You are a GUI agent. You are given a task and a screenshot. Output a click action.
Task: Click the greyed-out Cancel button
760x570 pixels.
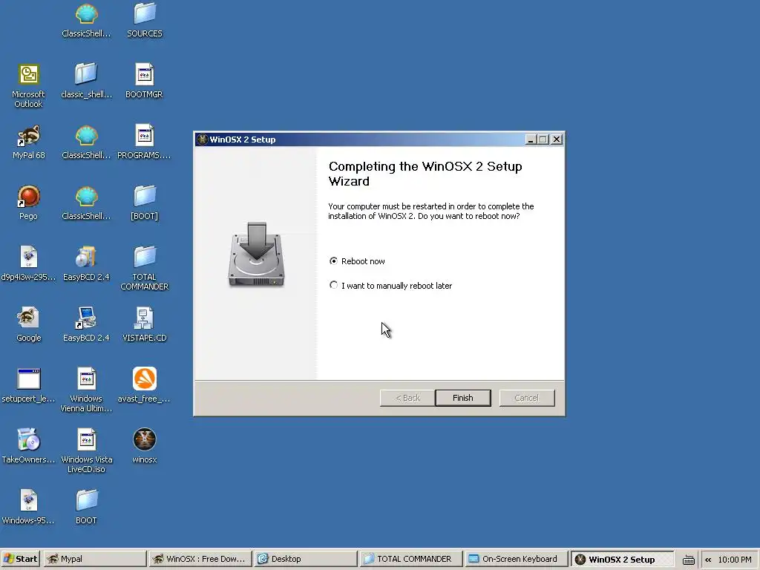pos(527,398)
